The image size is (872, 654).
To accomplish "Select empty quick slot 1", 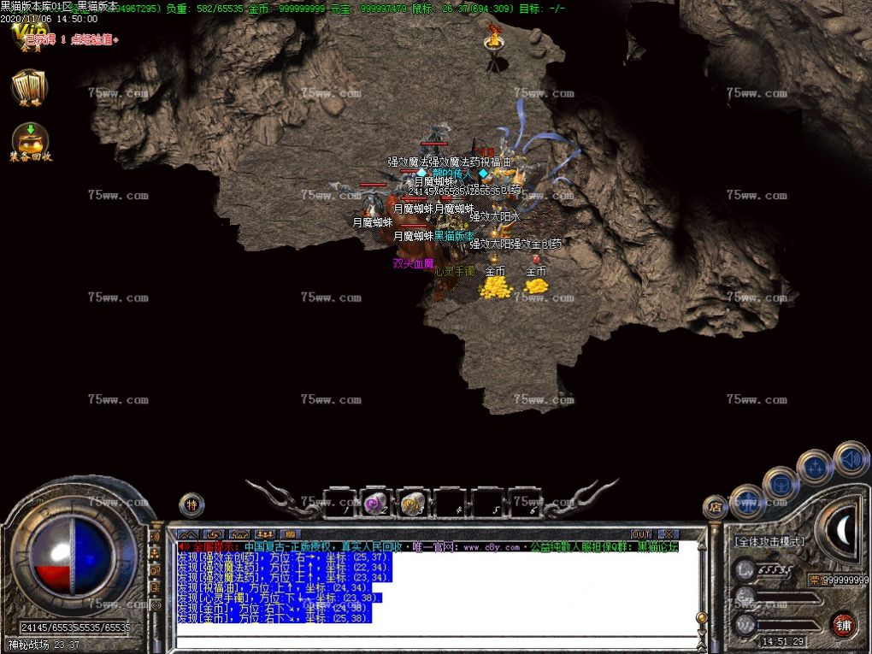I will (339, 504).
